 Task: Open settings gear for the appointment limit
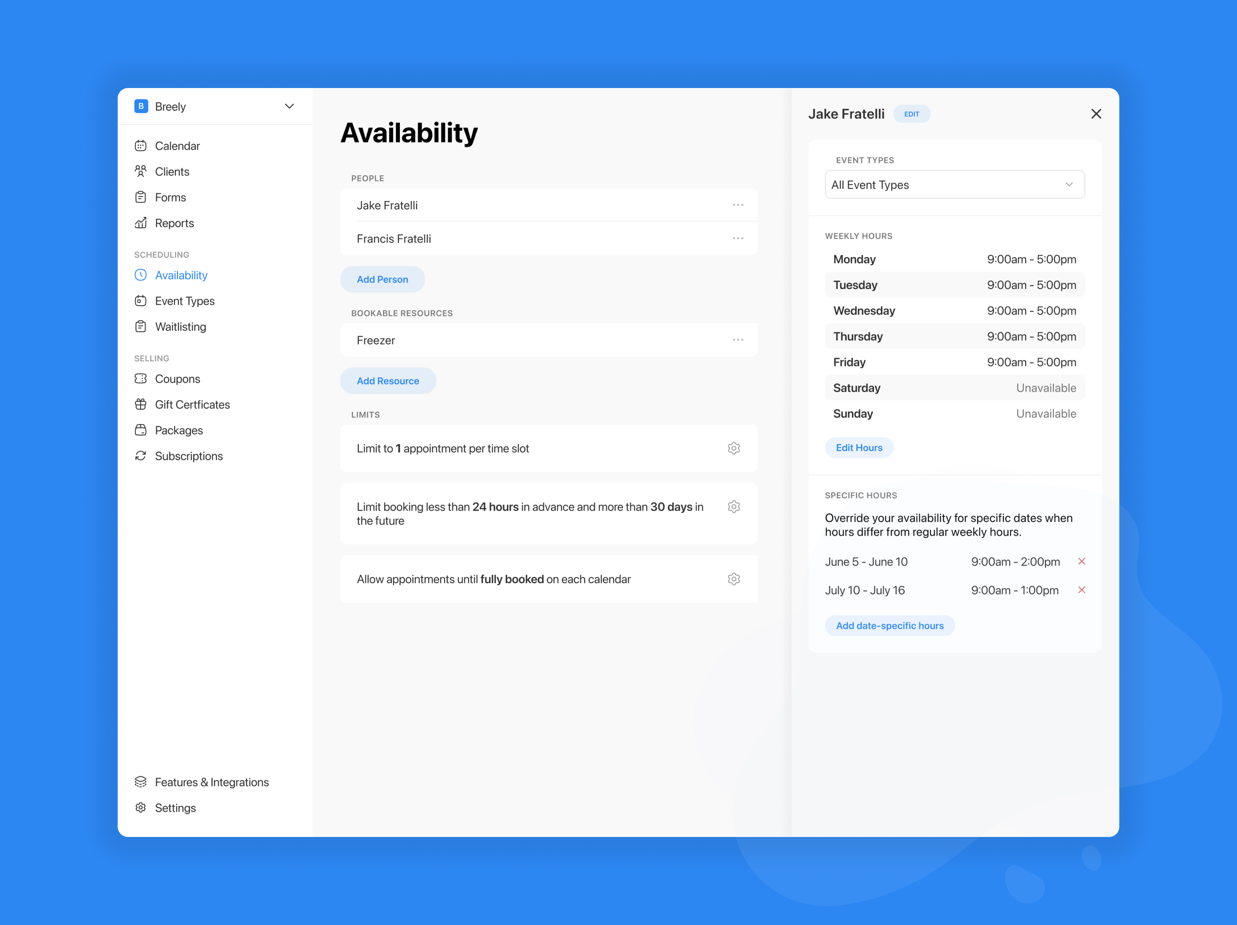734,448
